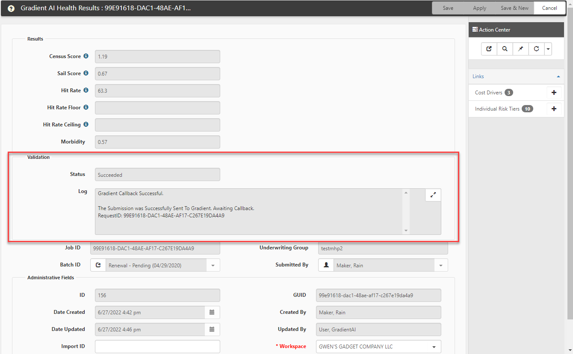This screenshot has height=354, width=573.
Task: Pin the Action Center panel
Action: (x=520, y=49)
